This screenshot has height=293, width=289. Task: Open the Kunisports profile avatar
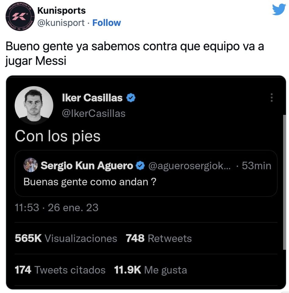pos(20,16)
